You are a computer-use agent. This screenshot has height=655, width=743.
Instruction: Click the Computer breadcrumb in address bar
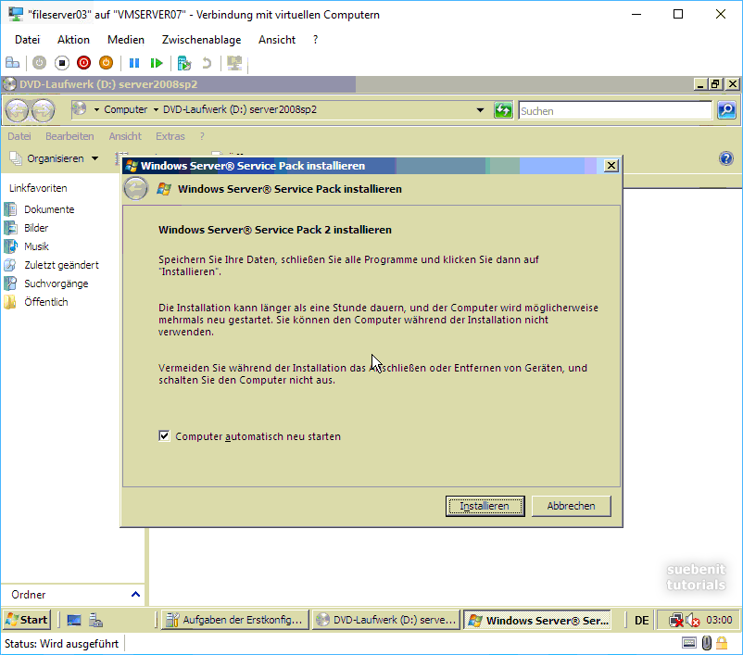click(x=126, y=109)
